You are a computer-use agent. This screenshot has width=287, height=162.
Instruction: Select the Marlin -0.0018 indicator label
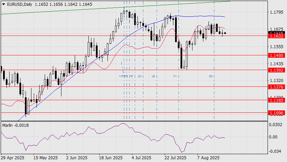16,125
